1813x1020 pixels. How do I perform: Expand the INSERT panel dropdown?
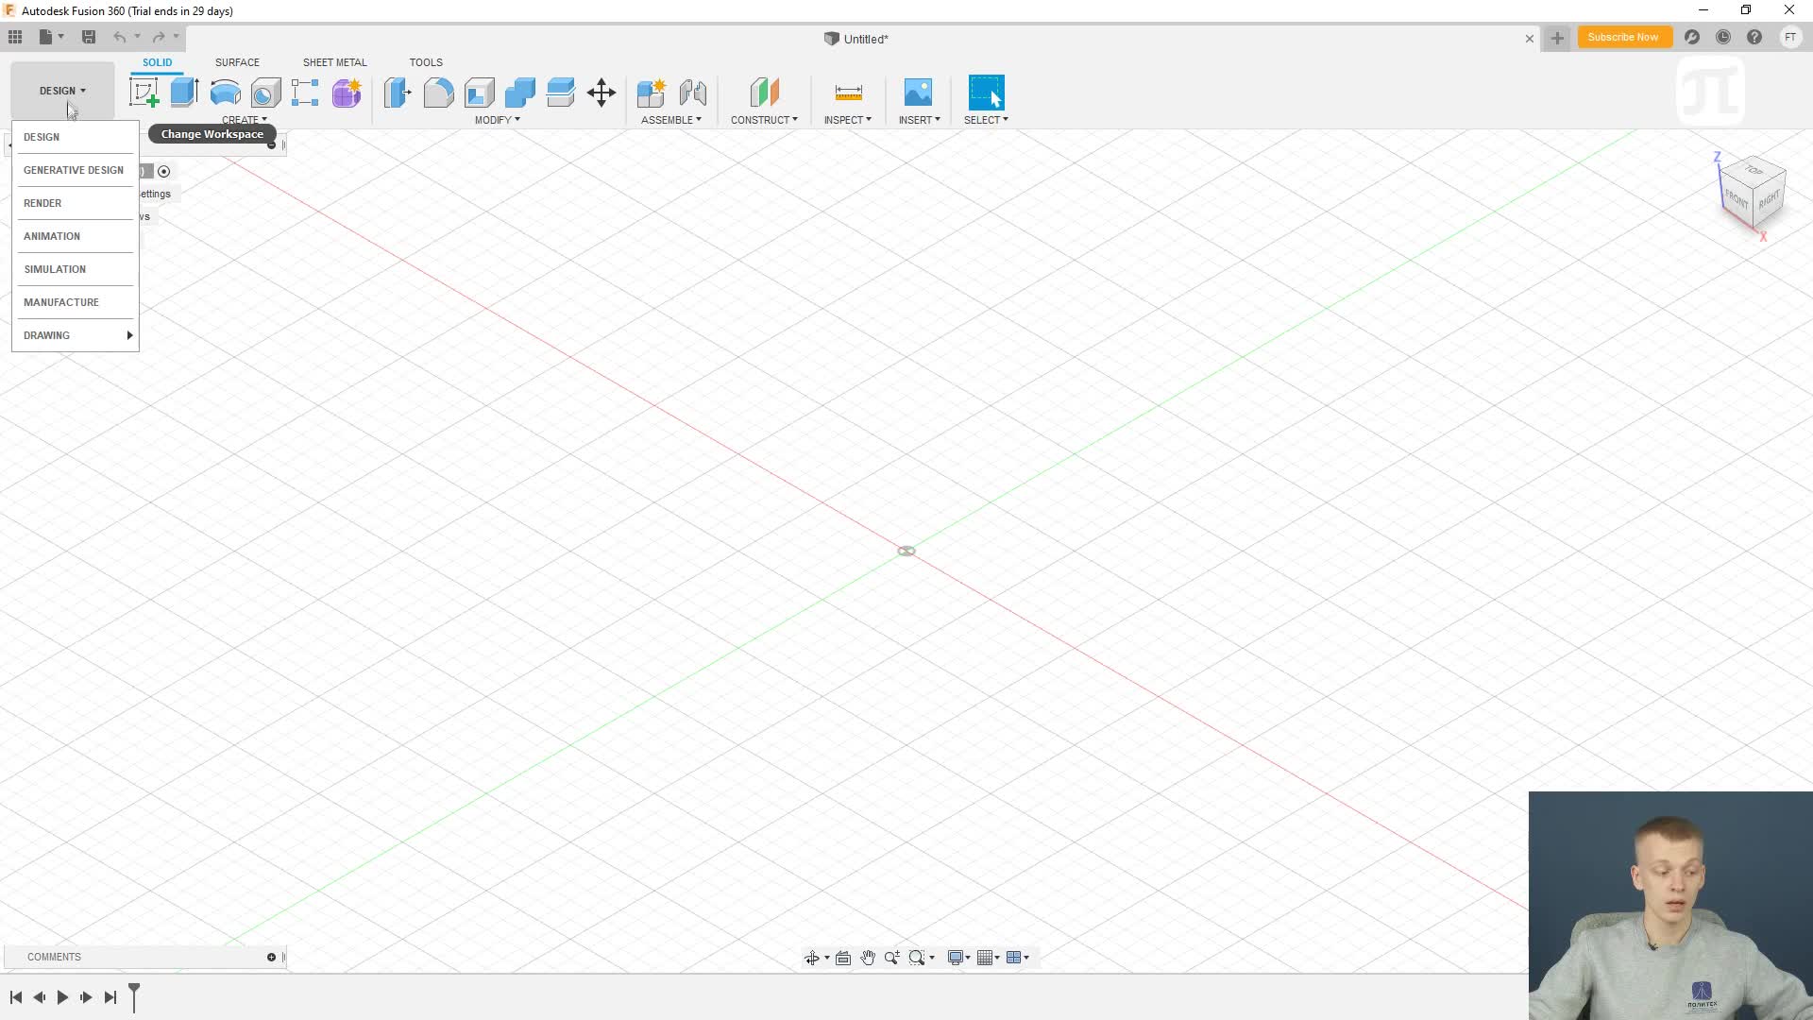click(x=920, y=120)
